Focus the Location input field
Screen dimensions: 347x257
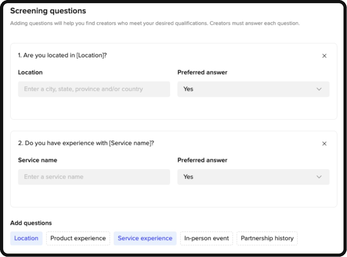[94, 89]
